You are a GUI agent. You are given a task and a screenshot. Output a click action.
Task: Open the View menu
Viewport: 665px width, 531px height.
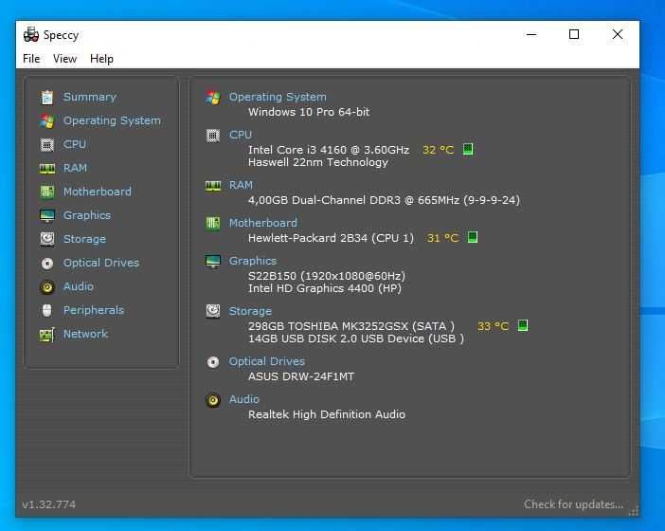(x=64, y=59)
